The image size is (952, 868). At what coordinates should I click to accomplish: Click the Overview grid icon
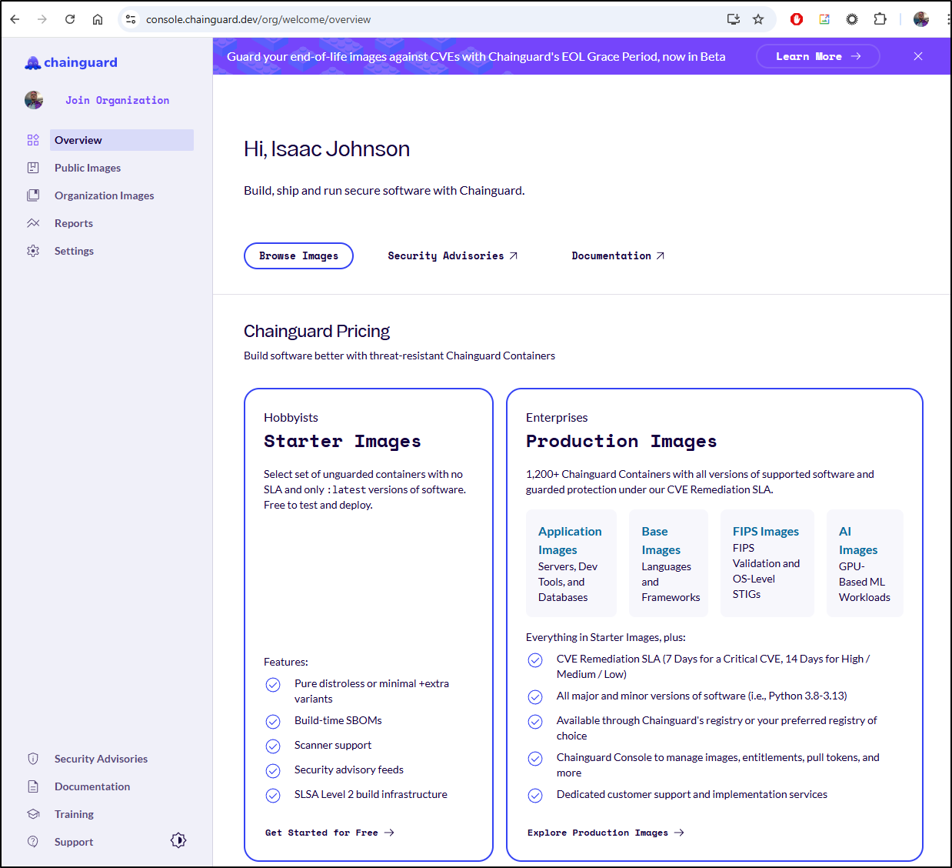(x=33, y=140)
